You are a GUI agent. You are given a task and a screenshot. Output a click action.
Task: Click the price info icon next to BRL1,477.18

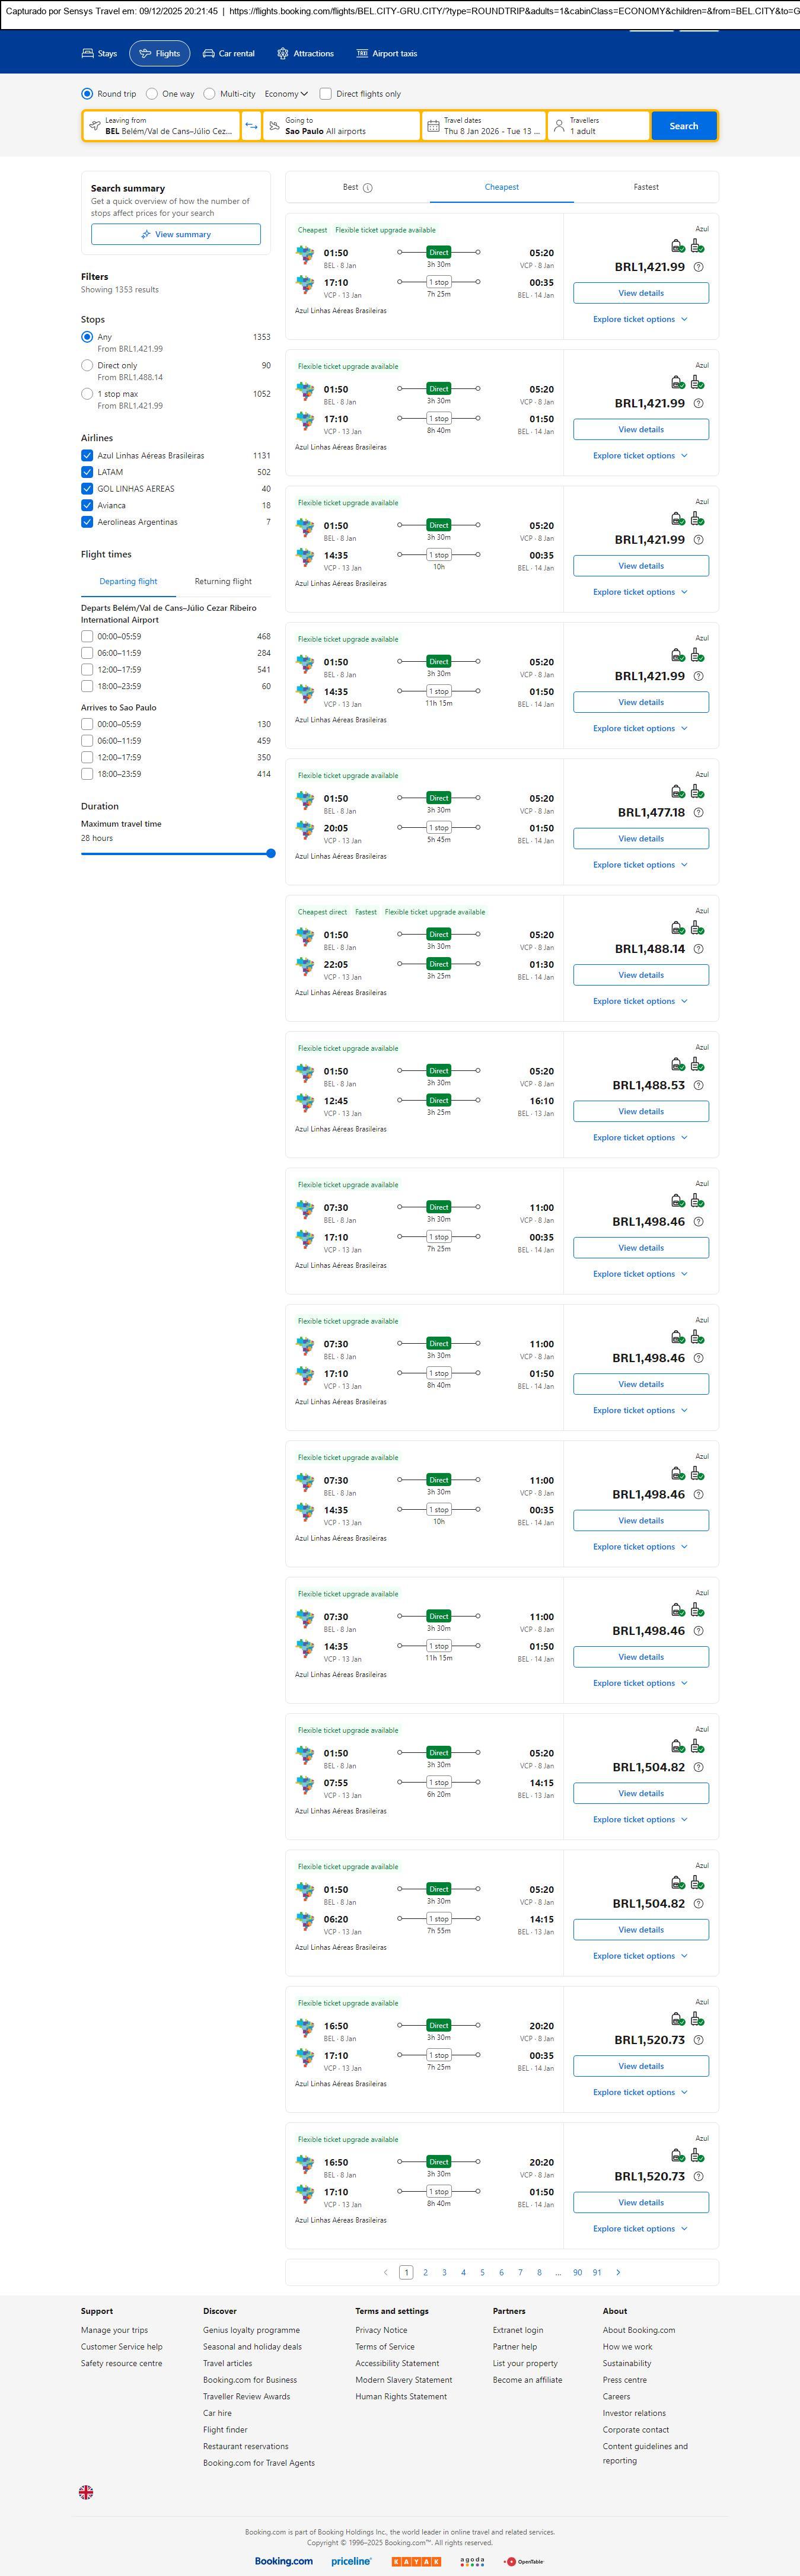click(x=698, y=813)
